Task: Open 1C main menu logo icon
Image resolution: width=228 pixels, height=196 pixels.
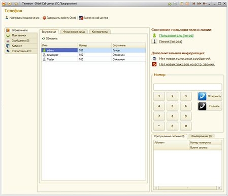Action: click(x=4, y=4)
